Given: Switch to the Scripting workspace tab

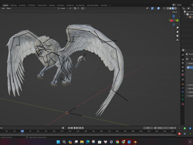Looking at the screenshot, I should [x=104, y=5].
